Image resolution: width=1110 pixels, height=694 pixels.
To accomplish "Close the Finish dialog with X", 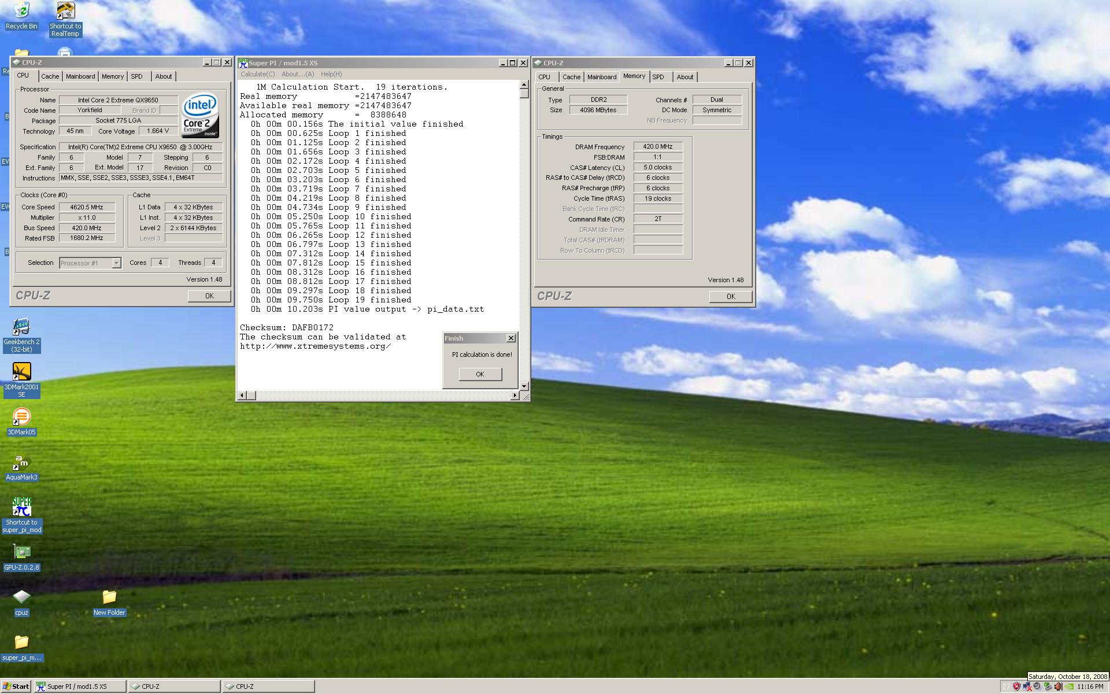I will 511,338.
